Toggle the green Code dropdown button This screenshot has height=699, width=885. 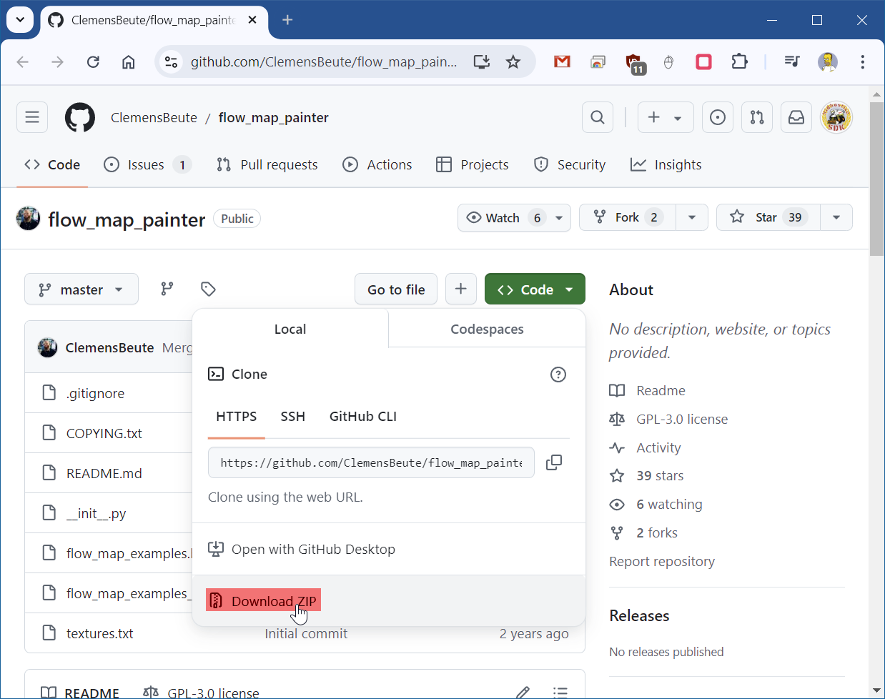coord(535,289)
